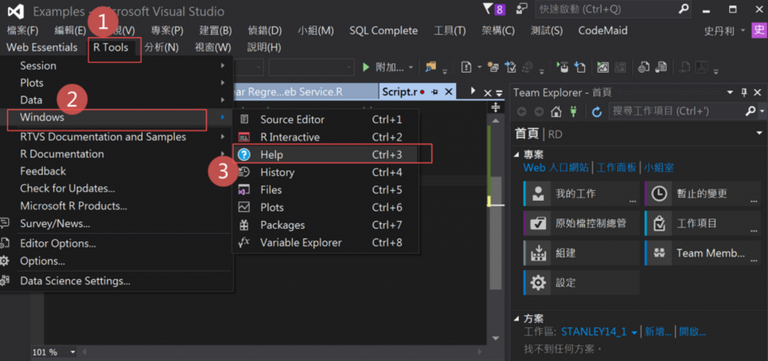Open Survey/News... entry
The width and height of the screenshot is (768, 361).
(x=116, y=223)
